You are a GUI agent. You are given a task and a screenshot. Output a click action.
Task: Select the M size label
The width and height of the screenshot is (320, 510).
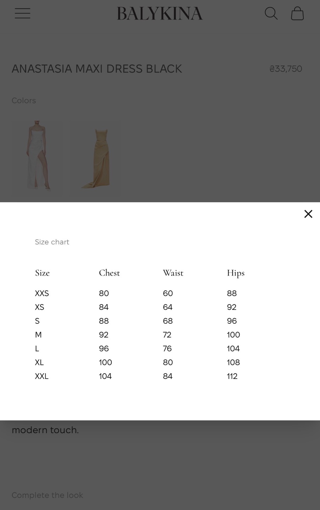(x=38, y=335)
